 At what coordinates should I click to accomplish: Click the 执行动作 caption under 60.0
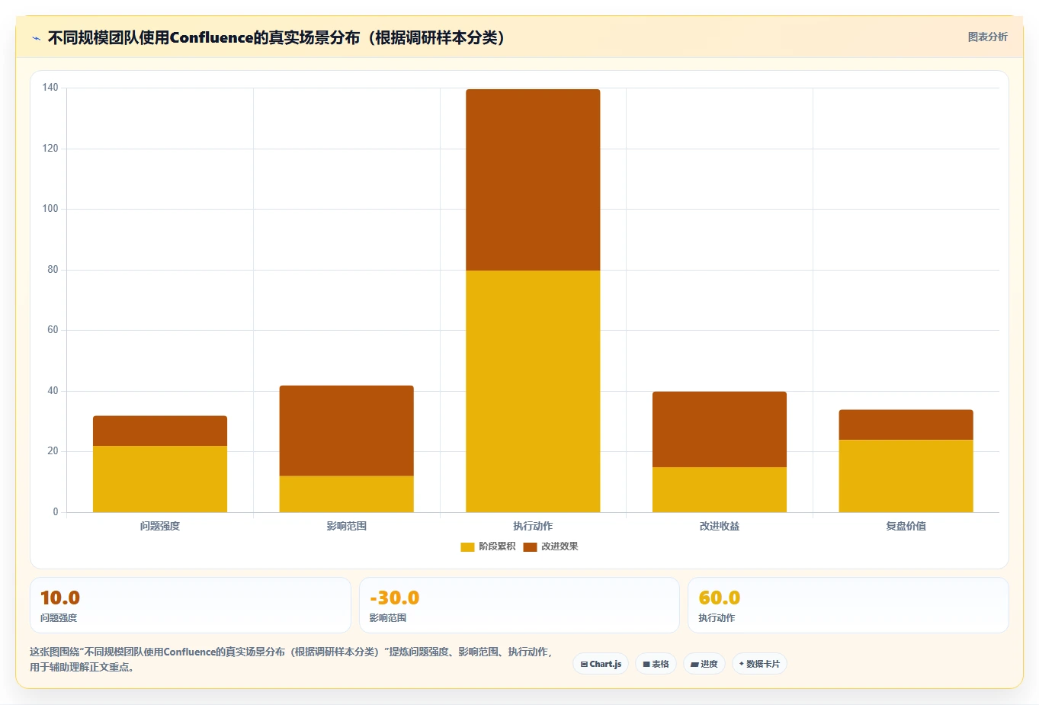[717, 618]
